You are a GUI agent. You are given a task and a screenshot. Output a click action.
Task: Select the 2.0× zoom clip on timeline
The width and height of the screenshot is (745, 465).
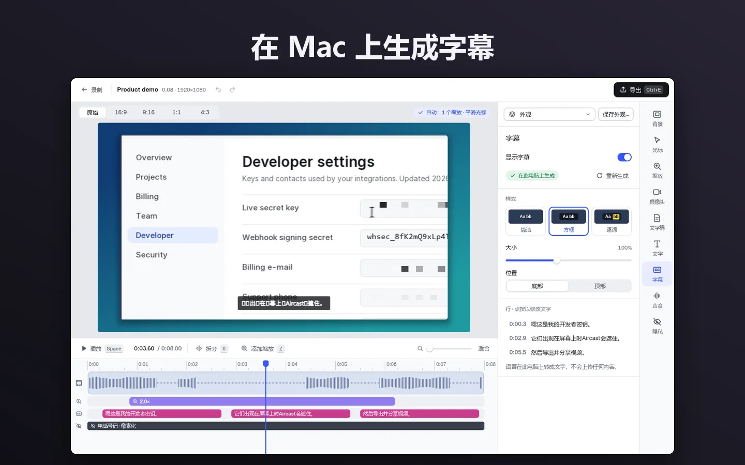pyautogui.click(x=262, y=401)
